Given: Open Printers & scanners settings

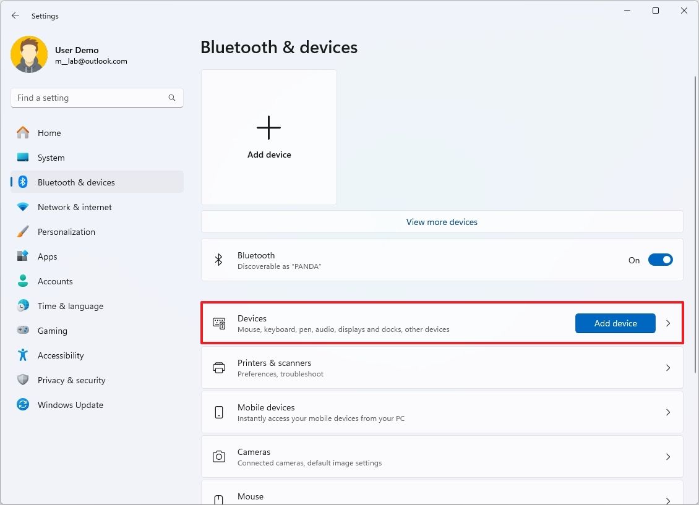Looking at the screenshot, I should pos(441,367).
